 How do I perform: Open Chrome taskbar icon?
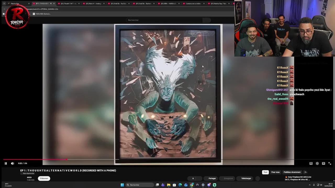[192, 185]
